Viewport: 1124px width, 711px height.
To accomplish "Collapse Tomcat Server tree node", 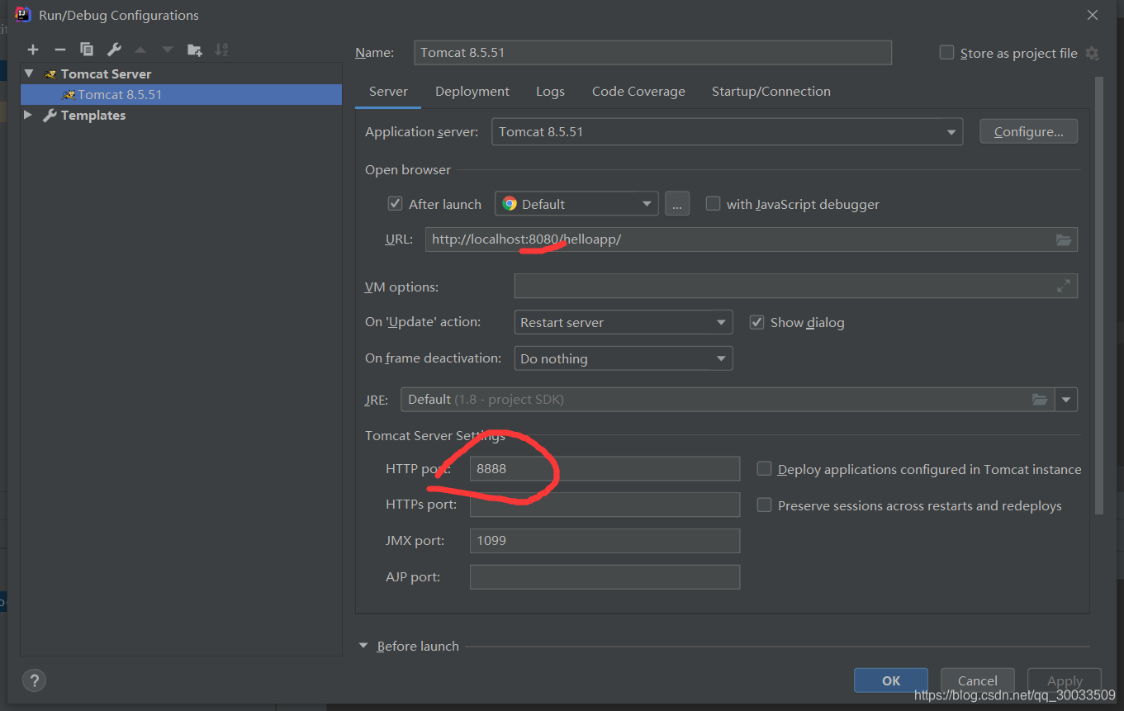I will (30, 73).
